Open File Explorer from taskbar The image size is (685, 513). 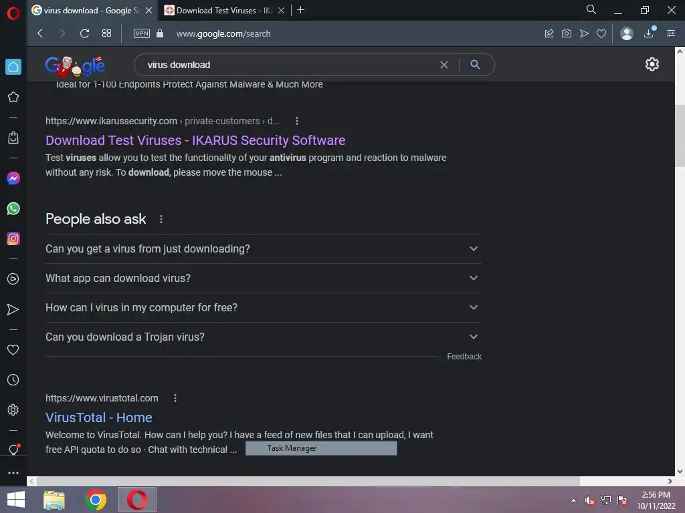click(54, 500)
